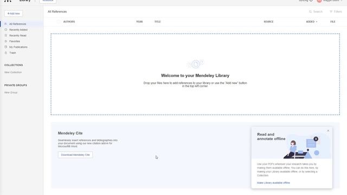This screenshot has height=195, width=347.
Task: Click the Favorites star icon
Action: pos(6,41)
